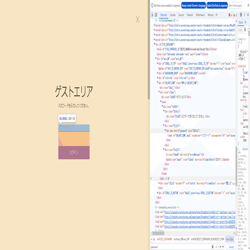Open the Performance tab
This screenshot has height=250, width=250.
(200, 15)
